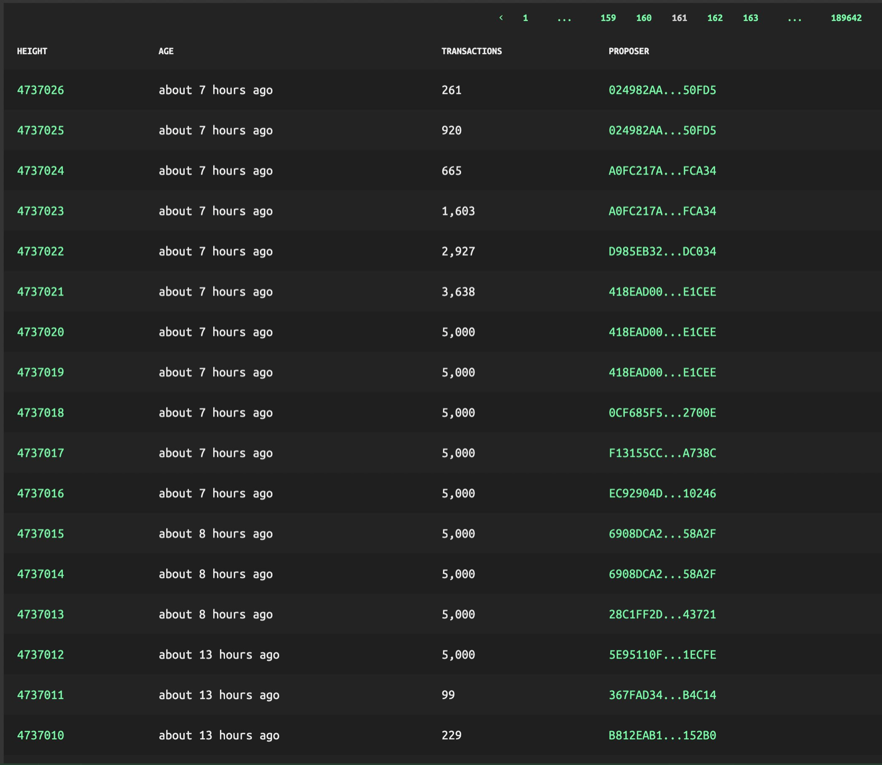Screen dimensions: 882x765
Task: Open proposer 418EAD00...E1CEE in block 4737020 row
Action: click(662, 332)
